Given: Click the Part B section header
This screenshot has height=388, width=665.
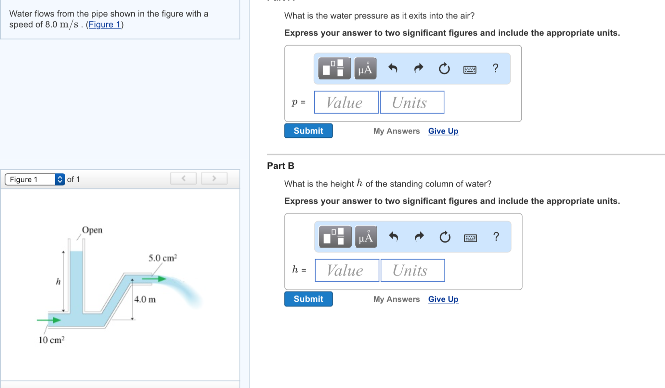Looking at the screenshot, I should (280, 166).
